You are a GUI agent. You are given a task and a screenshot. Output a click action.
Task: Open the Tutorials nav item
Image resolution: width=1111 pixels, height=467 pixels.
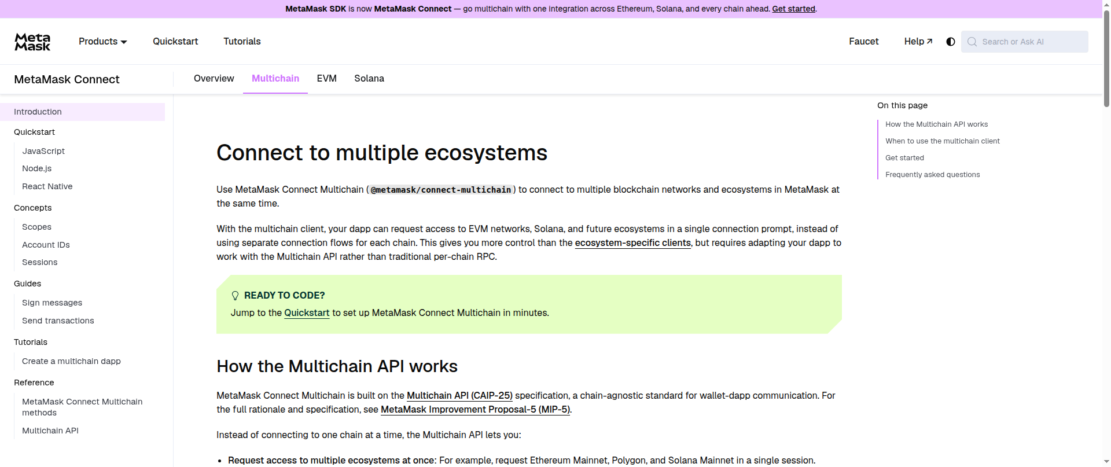242,42
